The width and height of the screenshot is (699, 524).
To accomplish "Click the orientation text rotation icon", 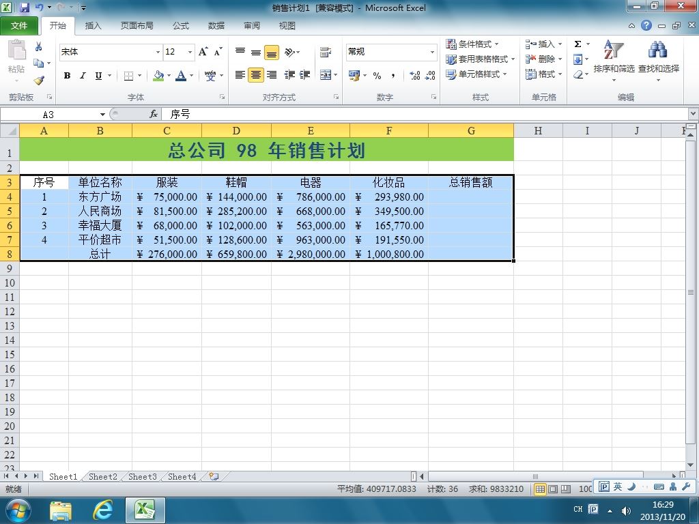I will [289, 52].
